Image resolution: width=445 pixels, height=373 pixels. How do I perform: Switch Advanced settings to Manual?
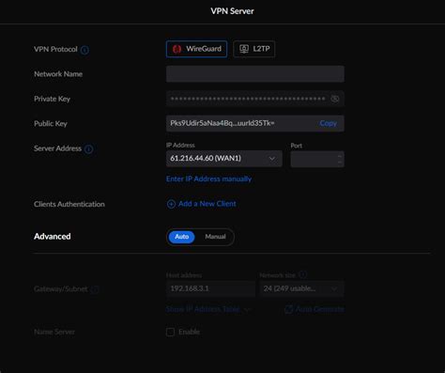pos(215,237)
